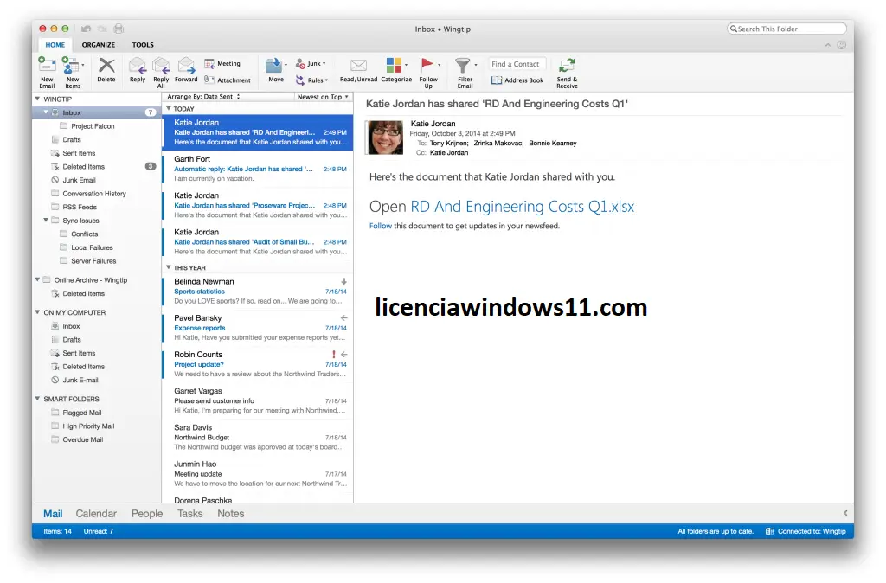Click the Reply icon
Screen dimensions: 886x583
(138, 66)
